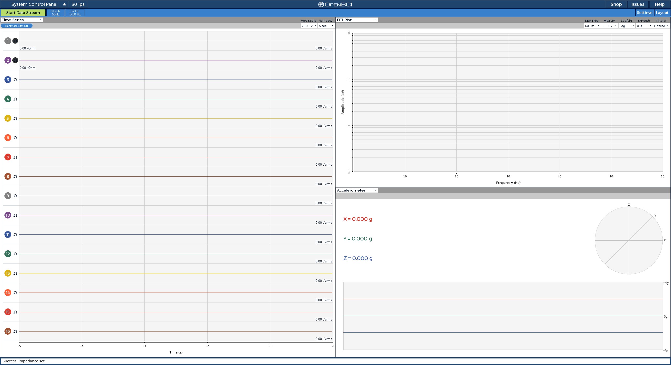Image resolution: width=671 pixels, height=365 pixels.
Task: Click channel 16 impedance ohm icon
Action: click(15, 331)
